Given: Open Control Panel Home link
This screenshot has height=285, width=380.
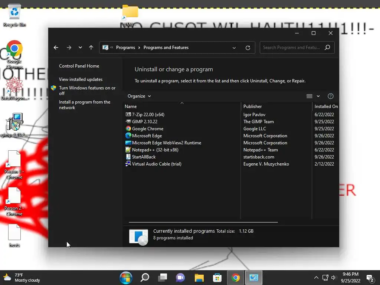Looking at the screenshot, I should tap(79, 66).
